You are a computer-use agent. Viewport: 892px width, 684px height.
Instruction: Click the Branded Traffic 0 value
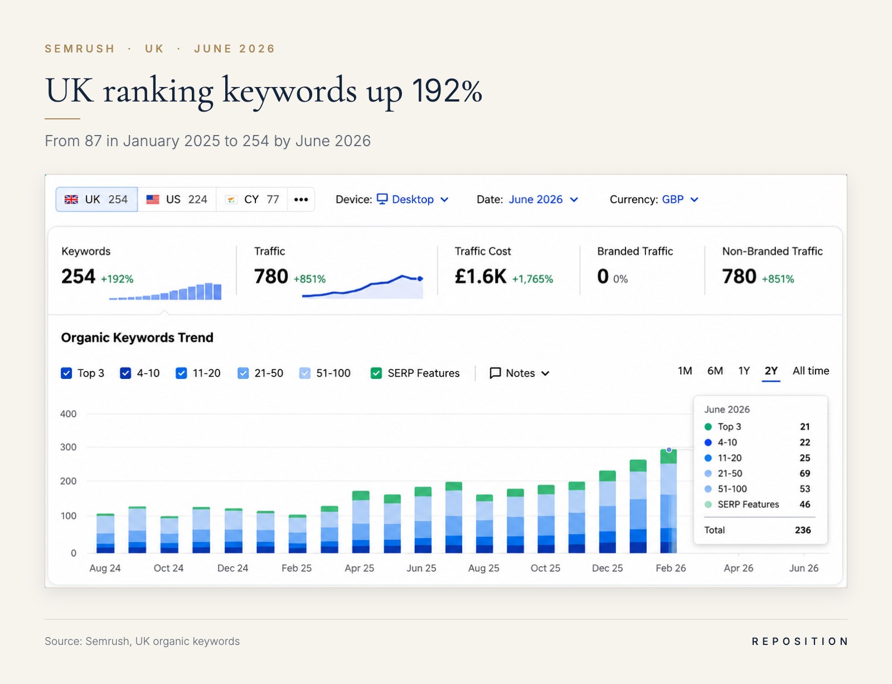[x=603, y=276]
